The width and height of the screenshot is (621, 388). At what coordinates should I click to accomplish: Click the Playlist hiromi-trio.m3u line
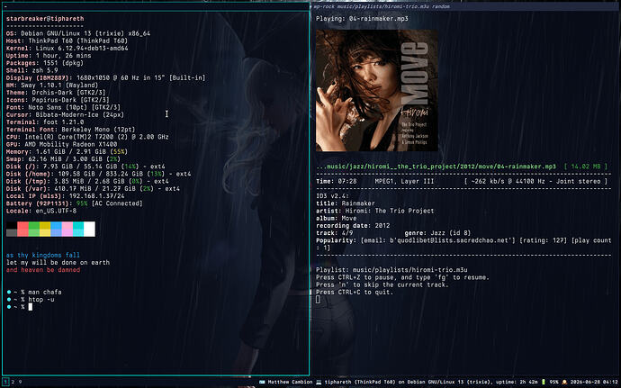[x=391, y=270]
